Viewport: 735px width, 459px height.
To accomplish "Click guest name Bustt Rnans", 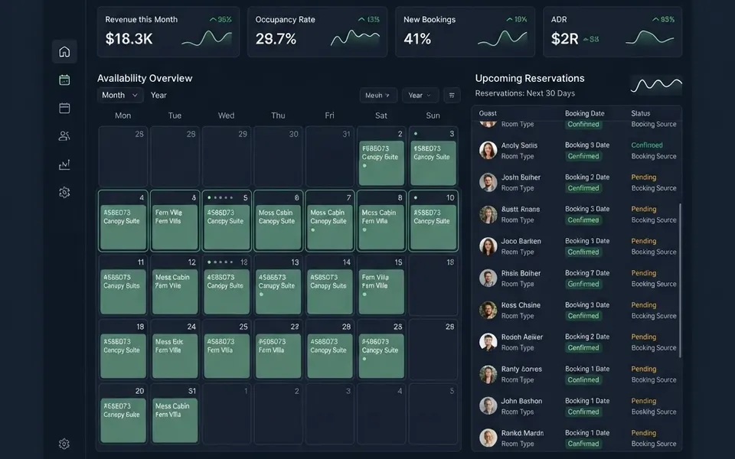I will [521, 209].
